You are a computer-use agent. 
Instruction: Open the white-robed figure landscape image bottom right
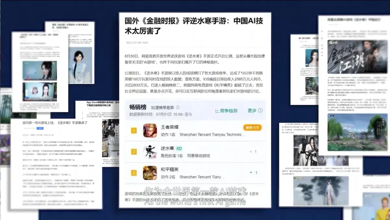pyautogui.click(x=321, y=191)
